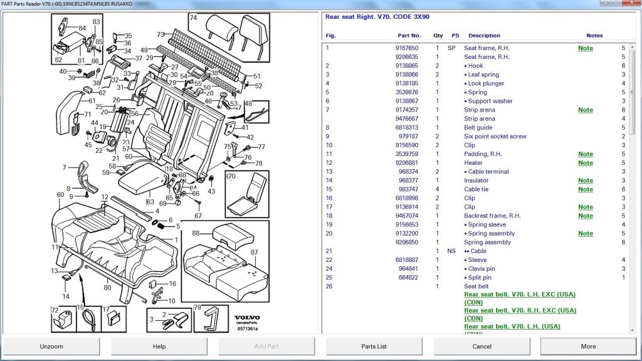Select the Hook row description

coord(473,65)
